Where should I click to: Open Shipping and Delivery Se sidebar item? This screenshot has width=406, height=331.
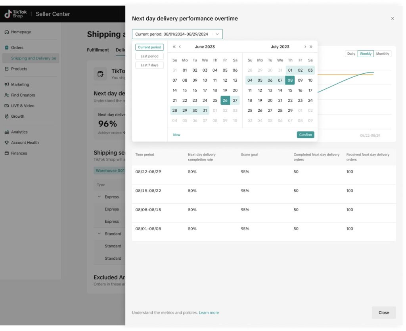[x=31, y=58]
